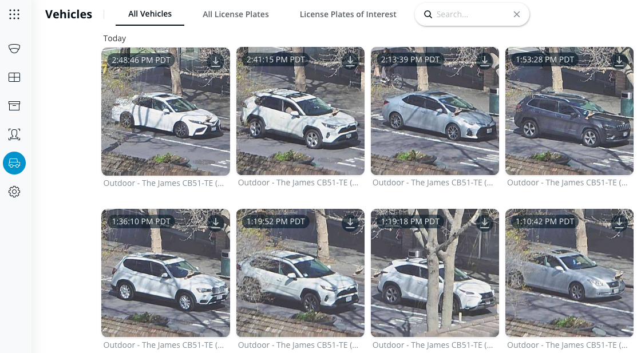The image size is (637, 353).
Task: Open the License Plates of Interest tab
Action: click(x=348, y=14)
